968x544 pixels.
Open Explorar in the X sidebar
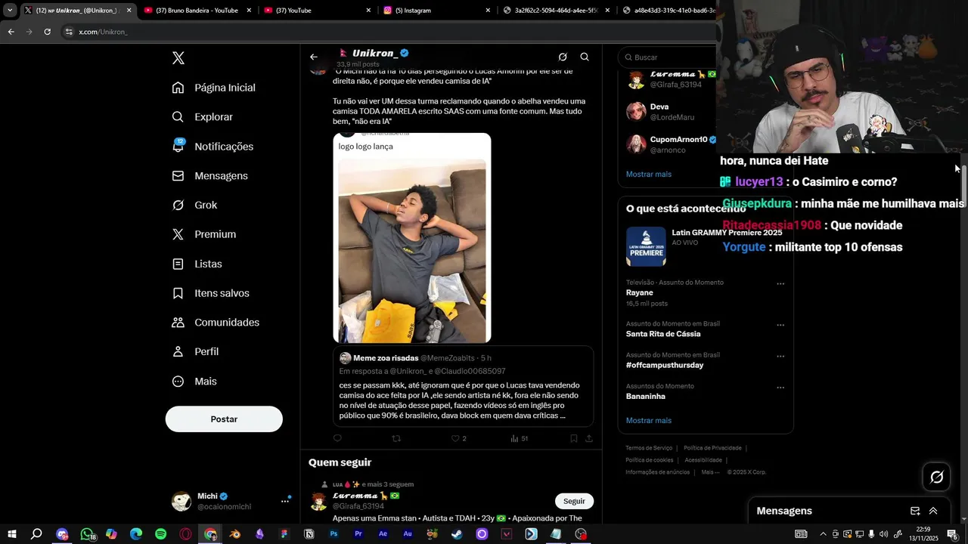pos(203,117)
